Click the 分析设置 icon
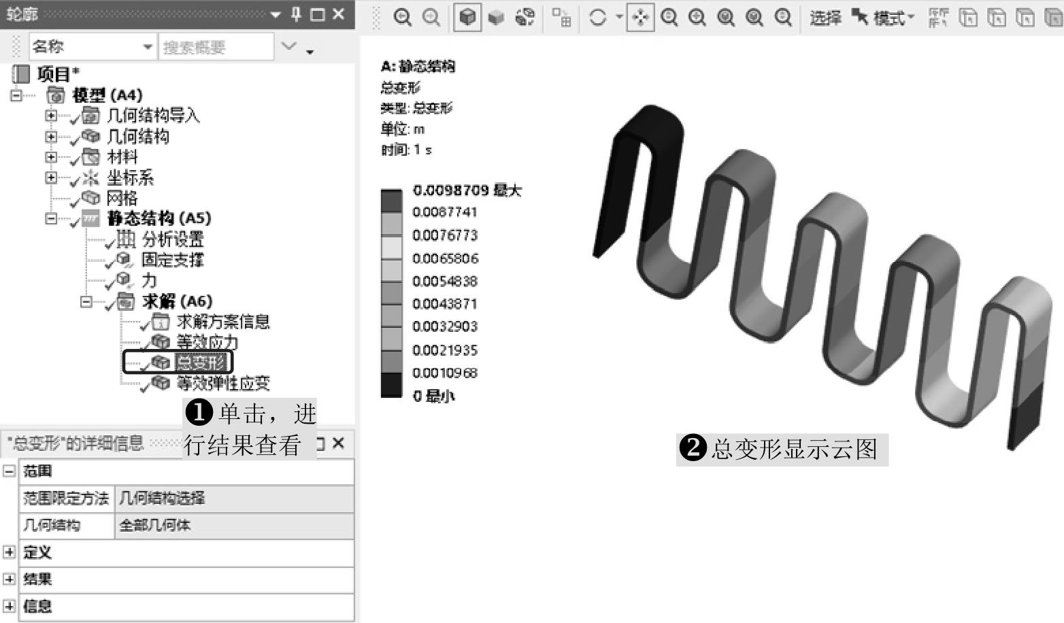1064x623 pixels. coord(126,239)
